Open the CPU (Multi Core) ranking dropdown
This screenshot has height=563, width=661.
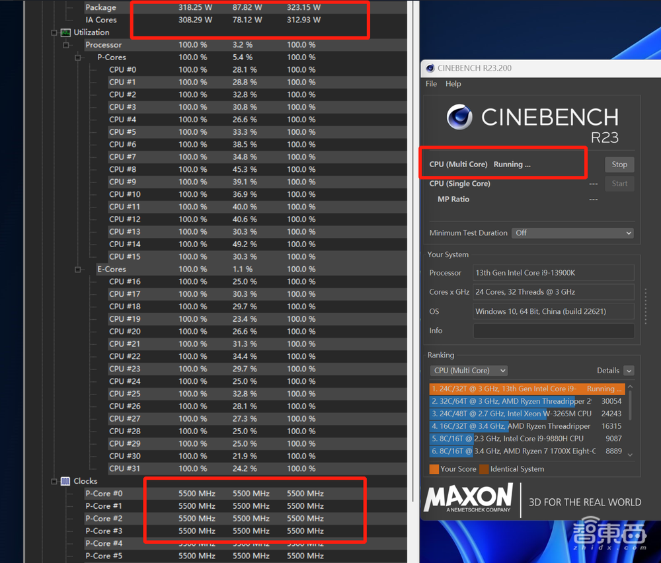coord(469,371)
